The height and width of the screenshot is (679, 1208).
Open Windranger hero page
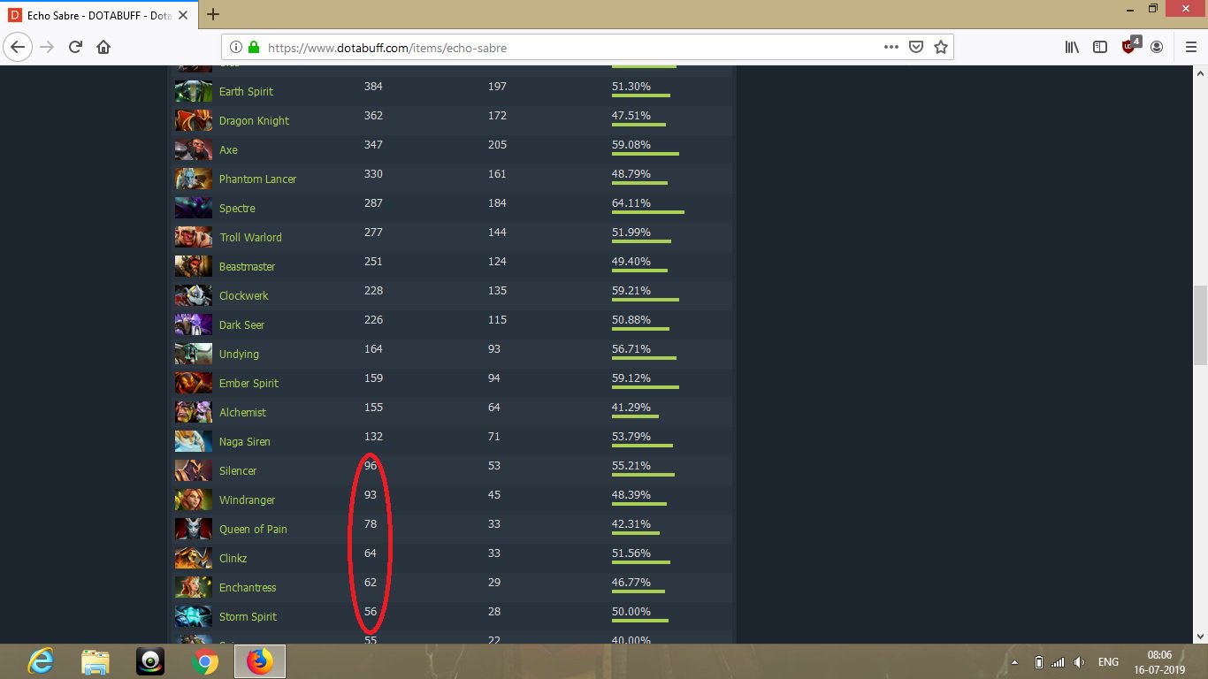[x=247, y=500]
